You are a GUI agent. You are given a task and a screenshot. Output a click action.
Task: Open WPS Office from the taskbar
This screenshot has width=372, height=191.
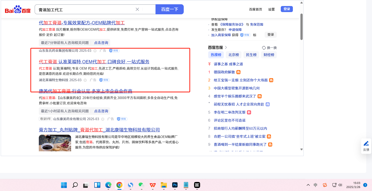[x=152, y=185]
